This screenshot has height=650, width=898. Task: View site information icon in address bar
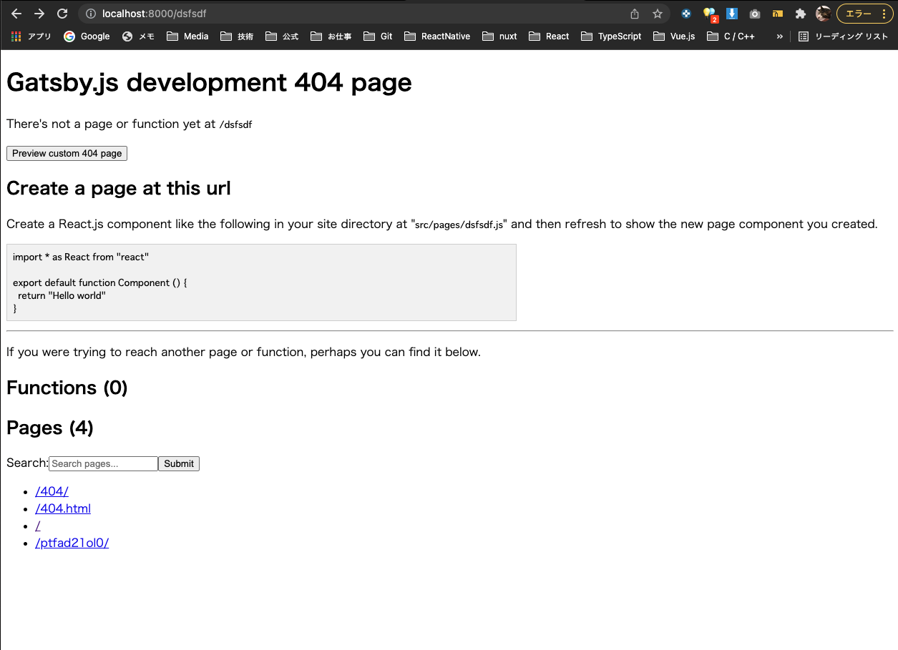coord(91,14)
